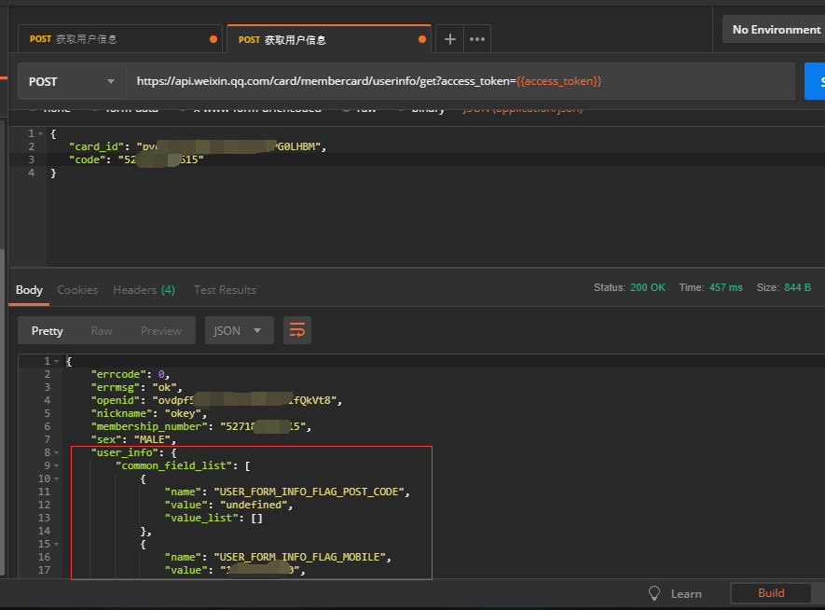Toggle line wrap icon in response toolbar
This screenshot has height=610, width=825.
(297, 330)
